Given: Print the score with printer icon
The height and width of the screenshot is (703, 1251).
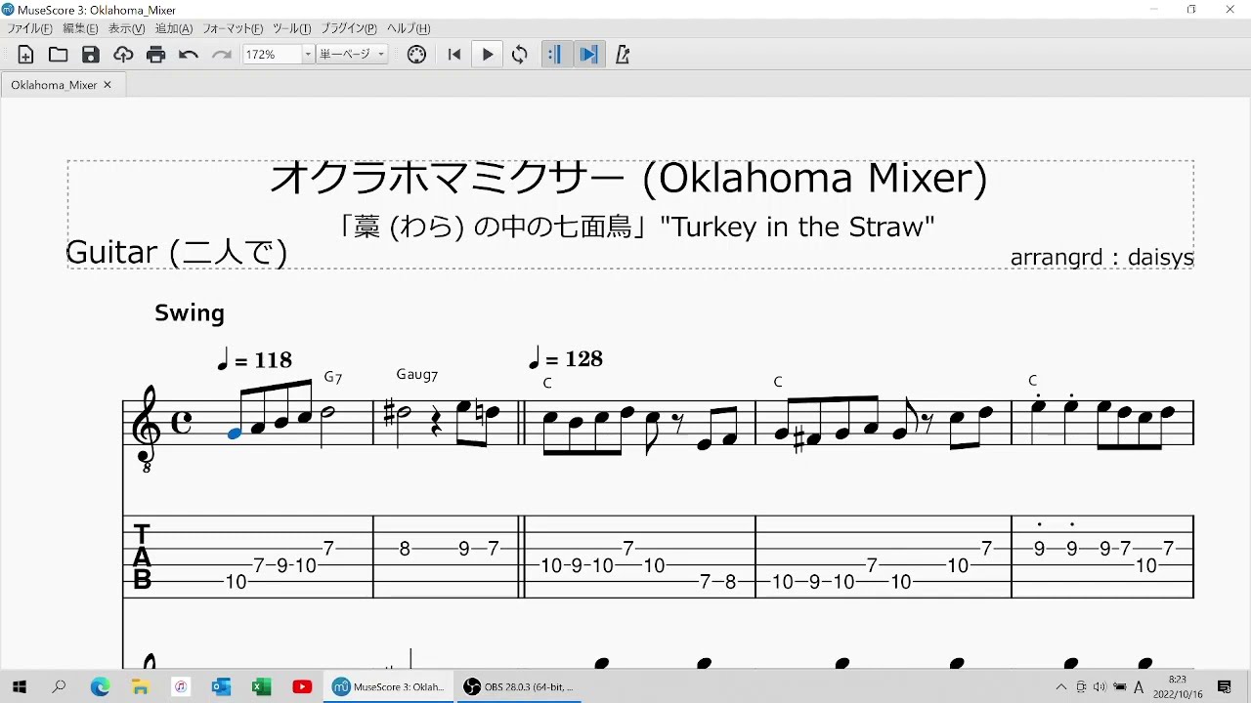Looking at the screenshot, I should tap(156, 55).
